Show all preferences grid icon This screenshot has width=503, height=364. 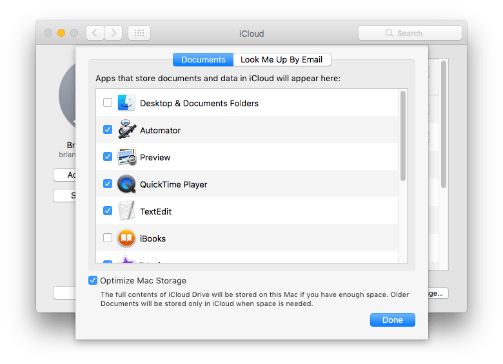coord(139,33)
